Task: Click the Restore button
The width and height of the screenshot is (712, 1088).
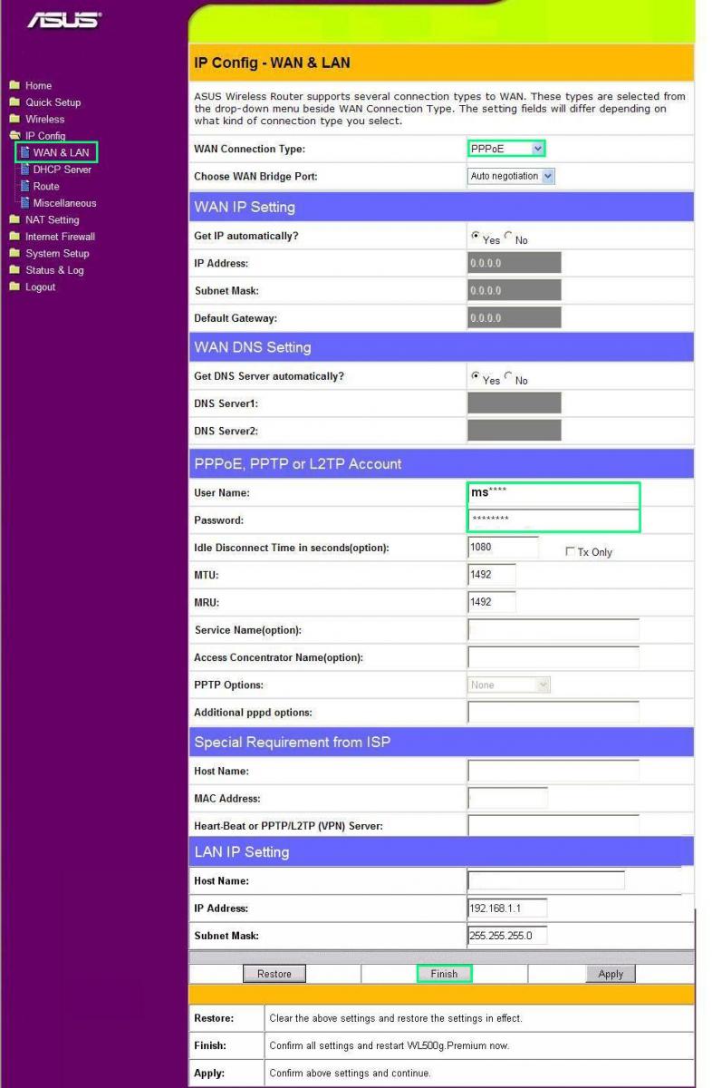Action: (x=274, y=974)
